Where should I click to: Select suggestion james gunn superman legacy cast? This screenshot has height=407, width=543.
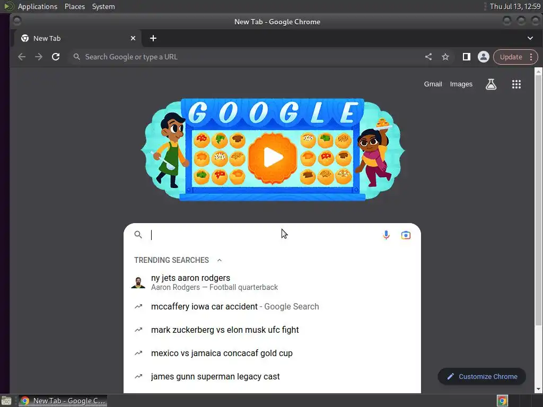click(272, 376)
